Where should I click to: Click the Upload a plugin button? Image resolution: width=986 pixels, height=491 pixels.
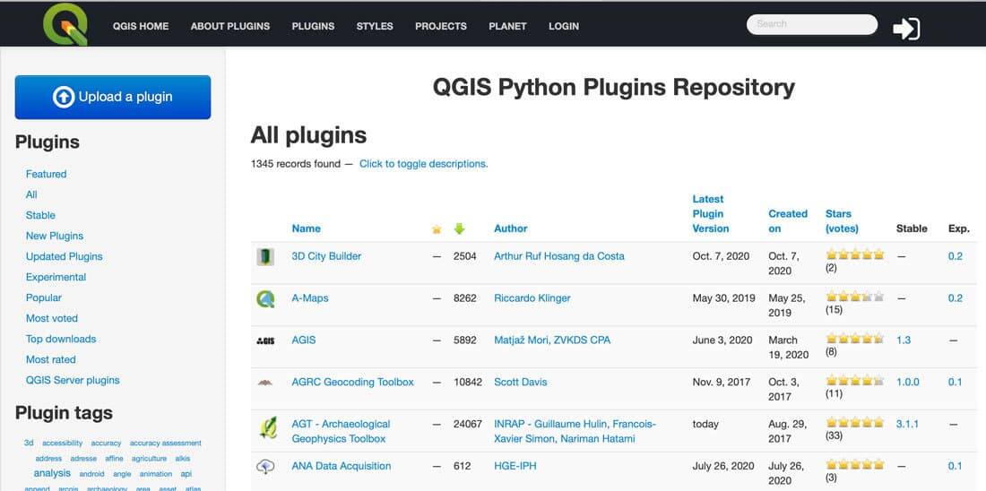click(113, 97)
